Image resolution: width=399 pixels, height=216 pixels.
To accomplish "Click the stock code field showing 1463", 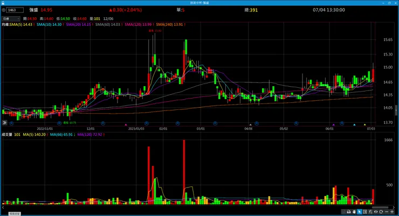I will (x=15, y=10).
